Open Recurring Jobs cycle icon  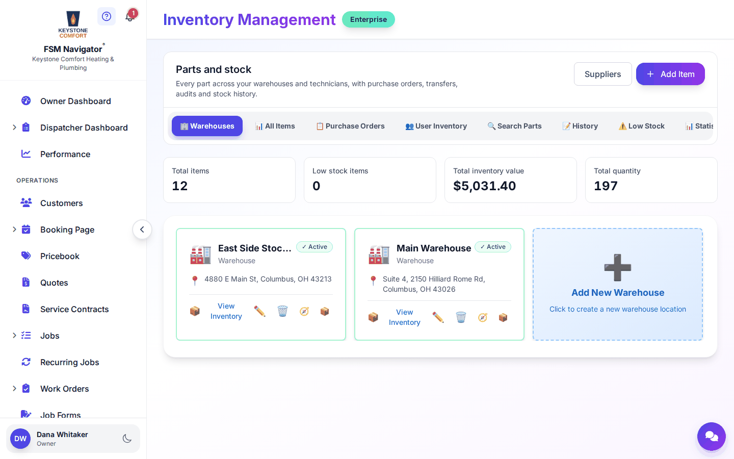[26, 362]
